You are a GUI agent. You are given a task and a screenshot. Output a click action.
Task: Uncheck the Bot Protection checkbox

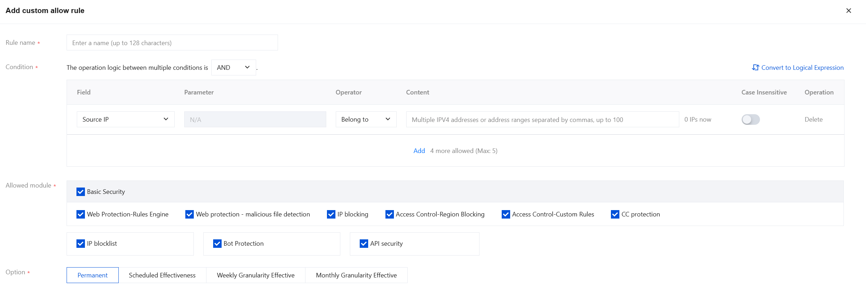tap(217, 244)
